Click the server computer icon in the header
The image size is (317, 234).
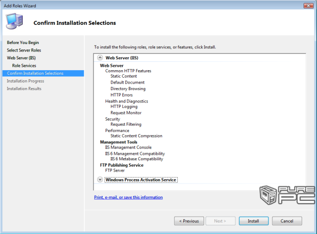(14, 21)
